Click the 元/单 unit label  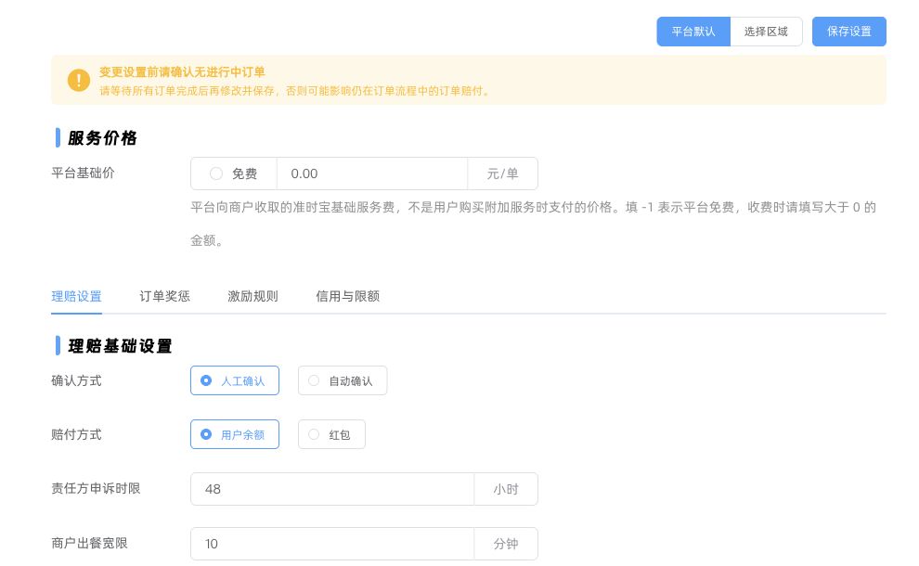point(503,174)
